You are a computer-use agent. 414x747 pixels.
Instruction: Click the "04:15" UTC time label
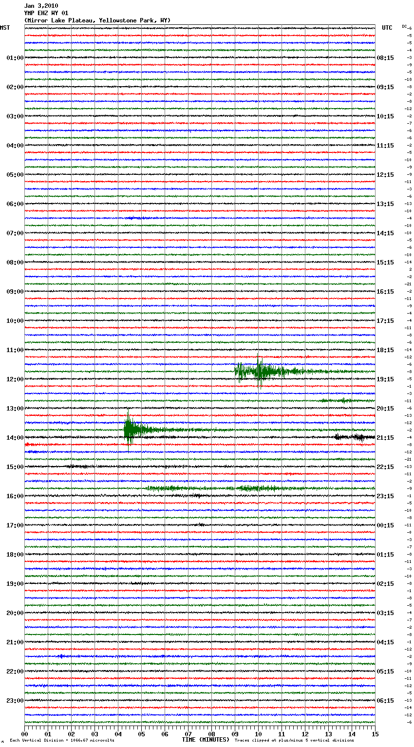click(x=385, y=642)
